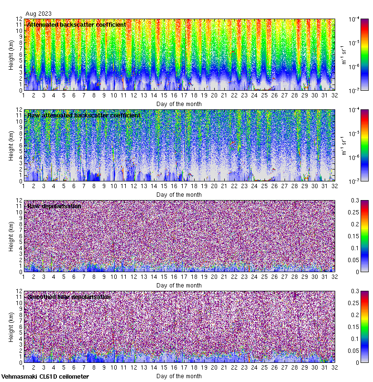Click the "Height (km)" axis label of the top plot

tap(11, 54)
